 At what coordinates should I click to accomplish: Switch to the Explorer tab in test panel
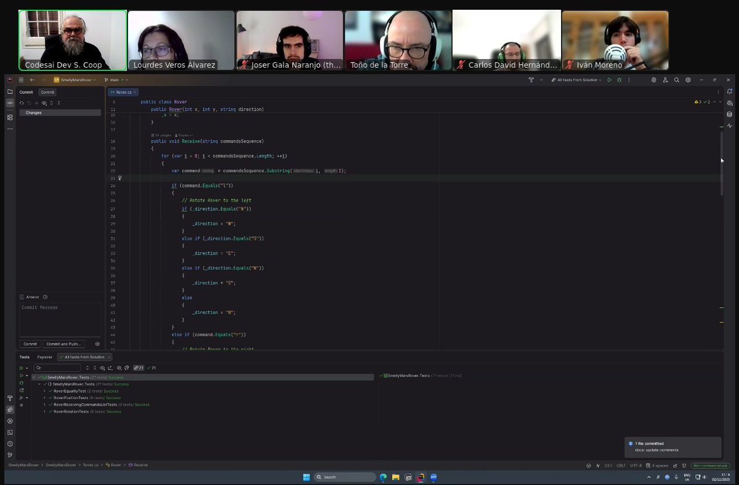(x=44, y=357)
